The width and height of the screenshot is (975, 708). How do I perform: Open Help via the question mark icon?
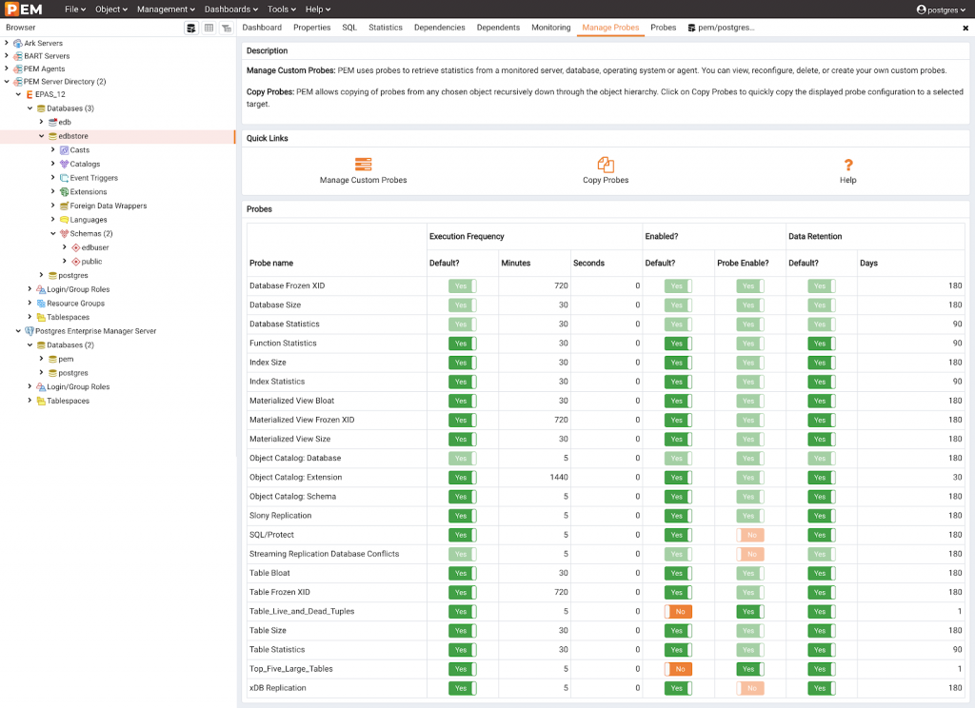(847, 165)
